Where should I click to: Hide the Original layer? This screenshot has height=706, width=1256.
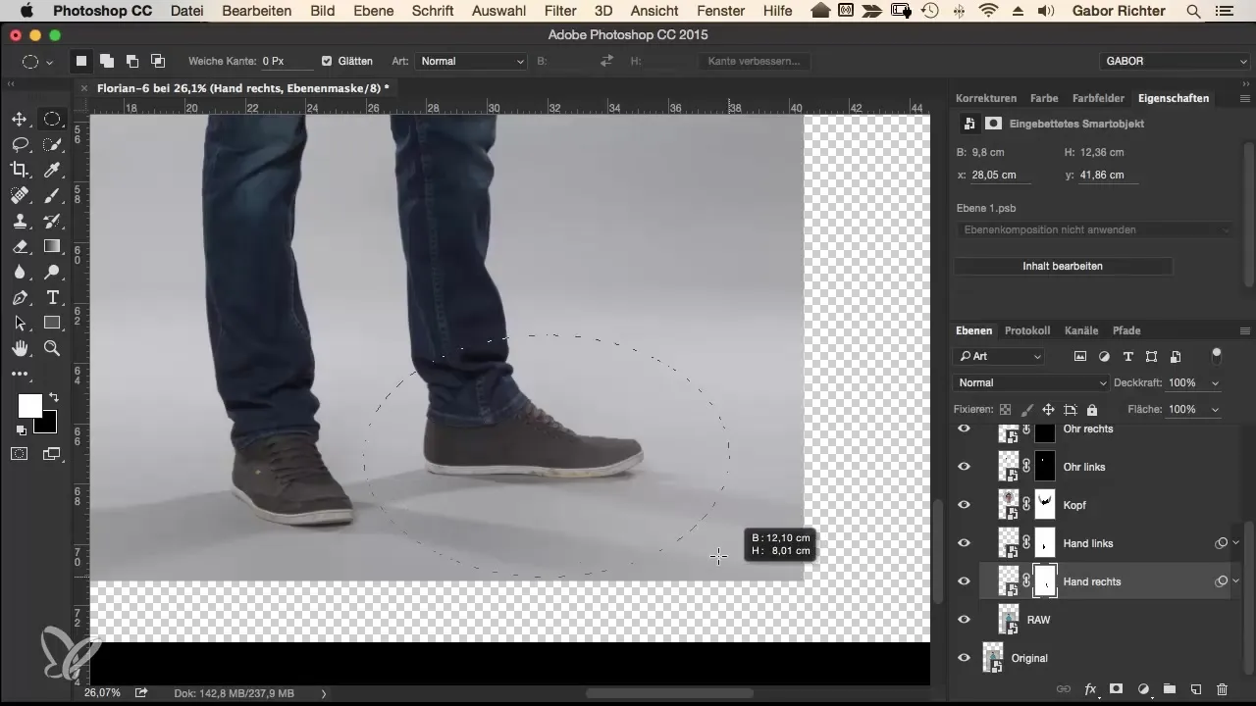click(x=964, y=658)
